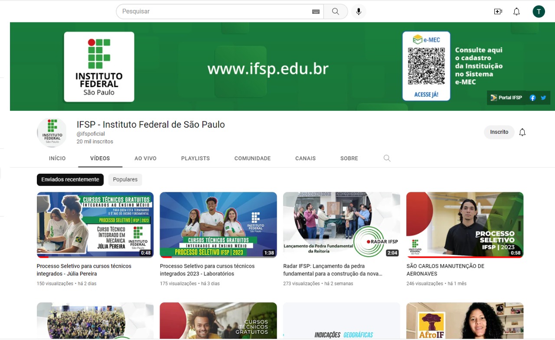The width and height of the screenshot is (555, 340).
Task: Click www.ifsp.edu.br on the banner
Action: coord(268,69)
